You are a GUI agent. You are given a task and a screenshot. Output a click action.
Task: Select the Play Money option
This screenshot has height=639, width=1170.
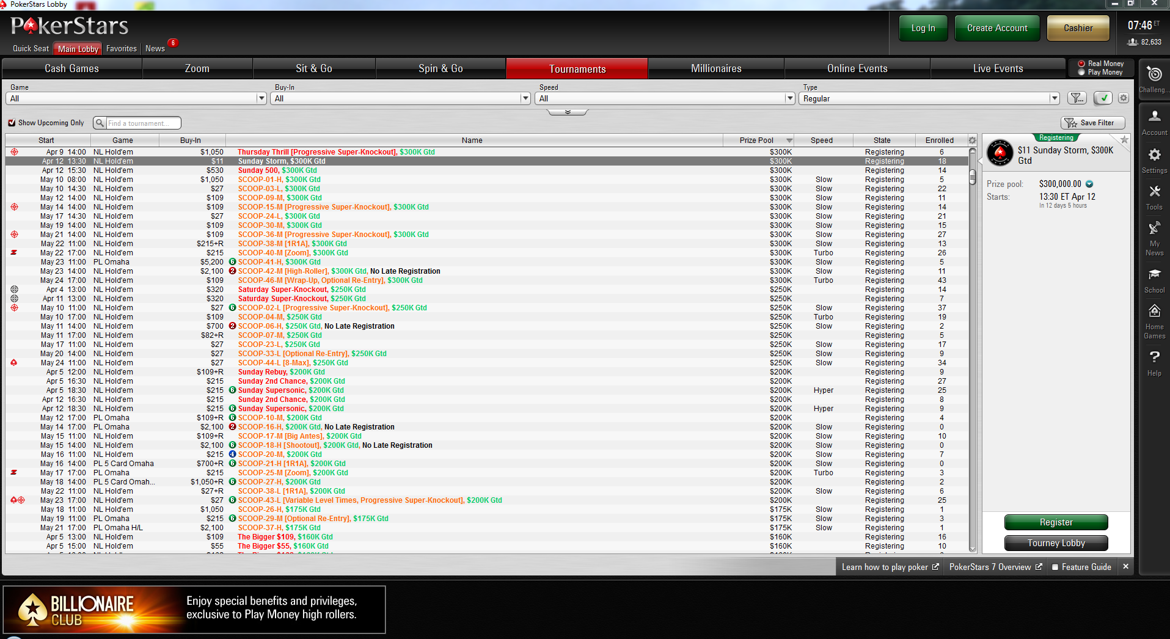click(x=1081, y=72)
